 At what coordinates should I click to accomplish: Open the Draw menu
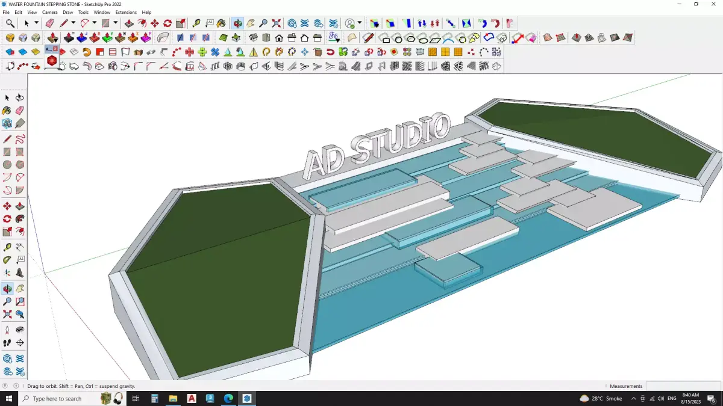coord(68,12)
